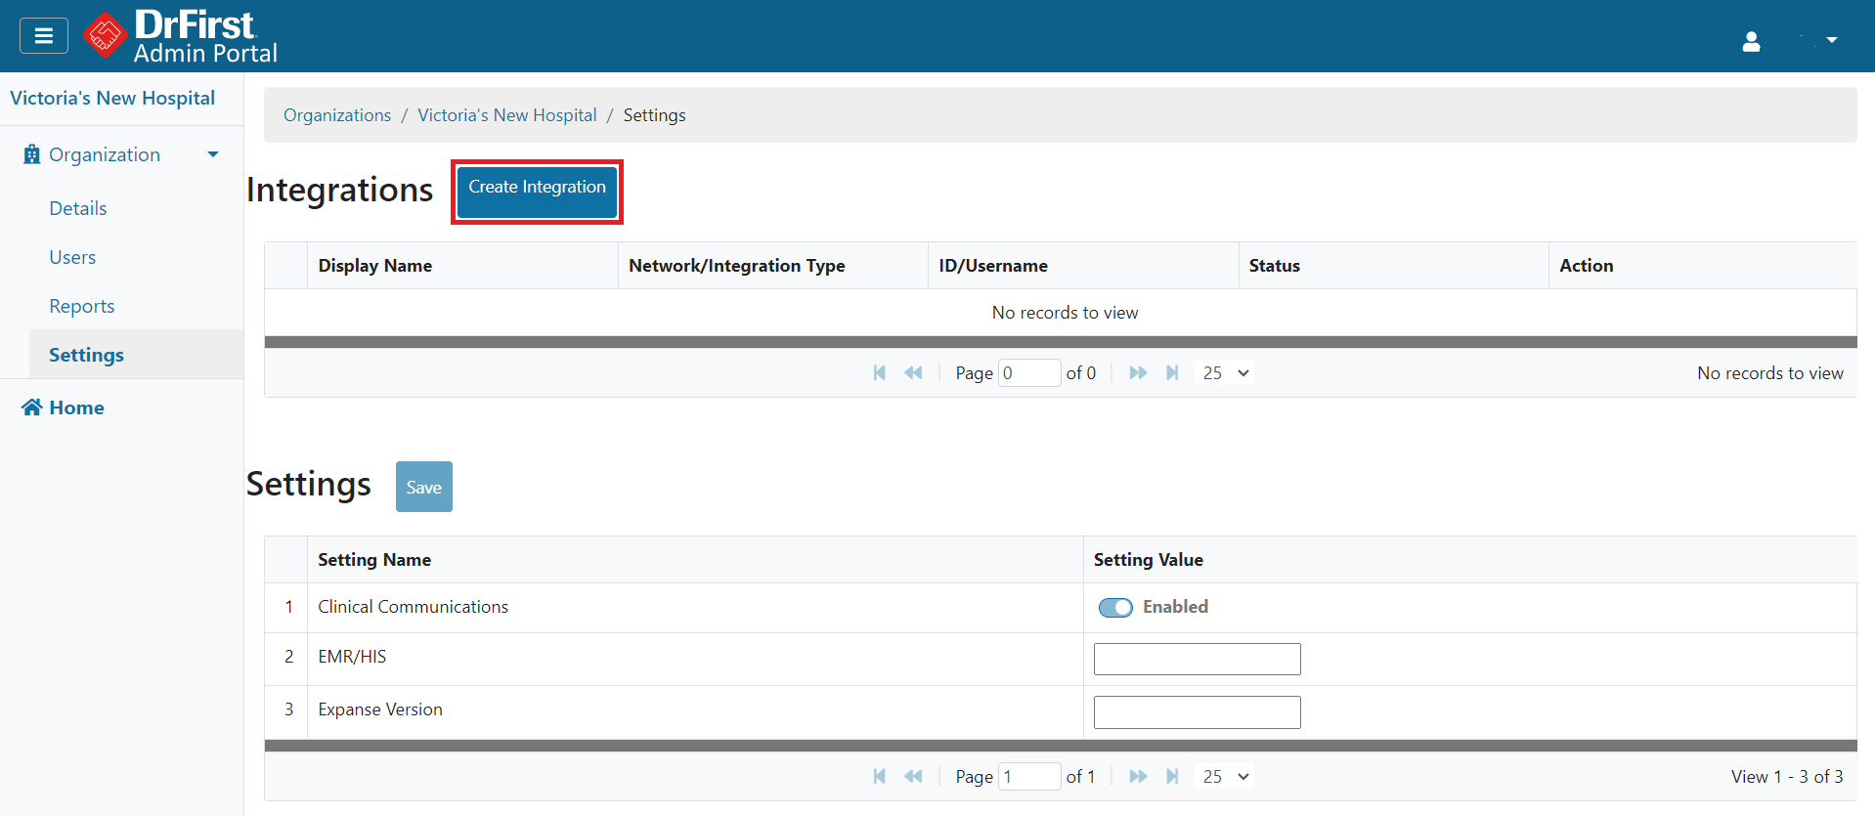Click the Organizations breadcrumb link
The width and height of the screenshot is (1875, 816).
(337, 115)
